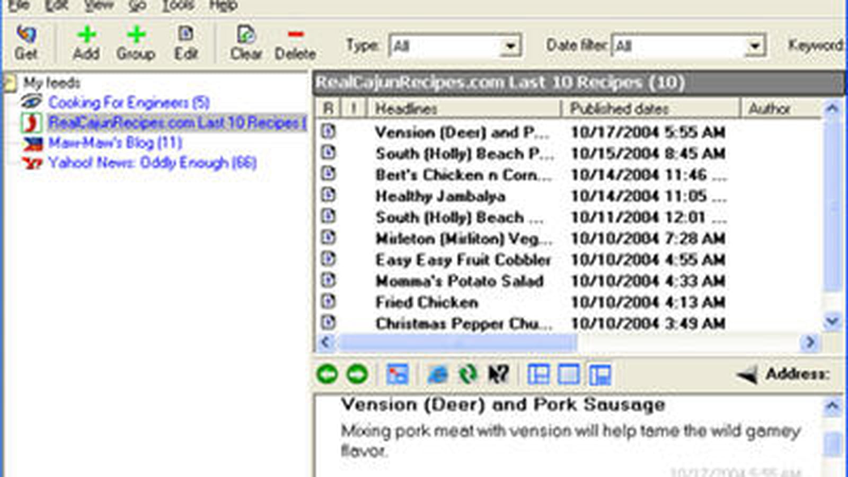Image resolution: width=848 pixels, height=477 pixels.
Task: Click the Get feeds toolbar icon
Action: [25, 42]
